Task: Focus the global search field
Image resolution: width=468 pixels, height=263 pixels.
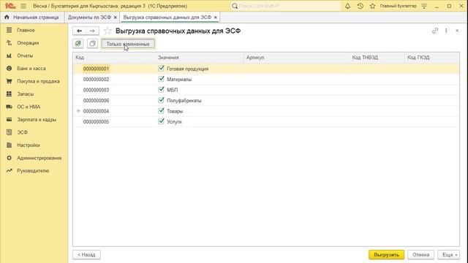Action: pos(286,6)
